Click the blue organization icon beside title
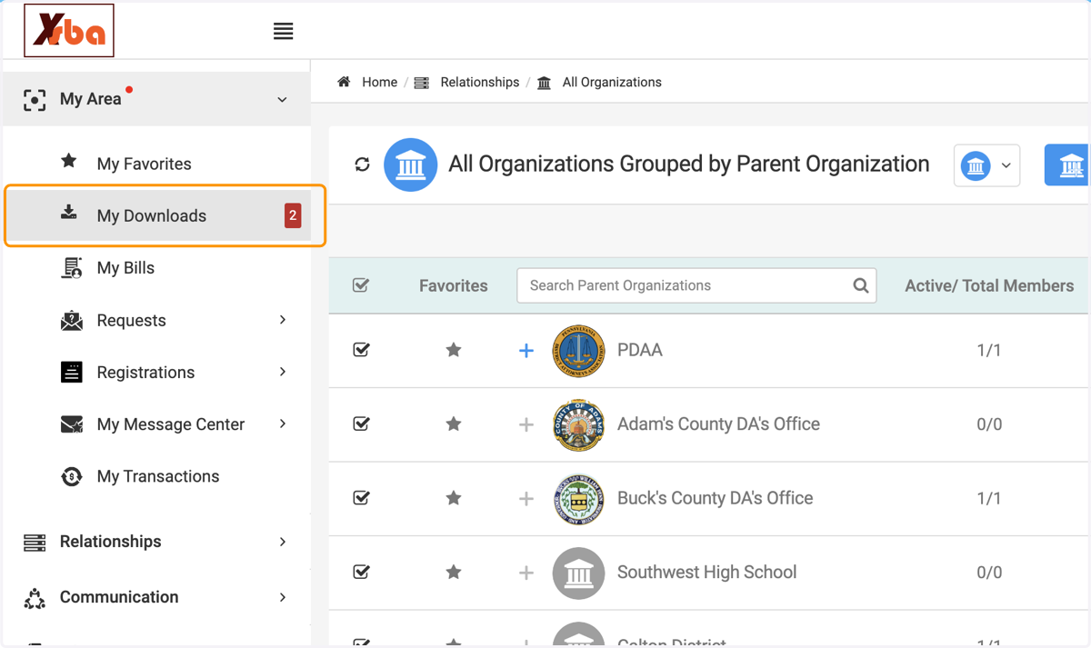 411,164
